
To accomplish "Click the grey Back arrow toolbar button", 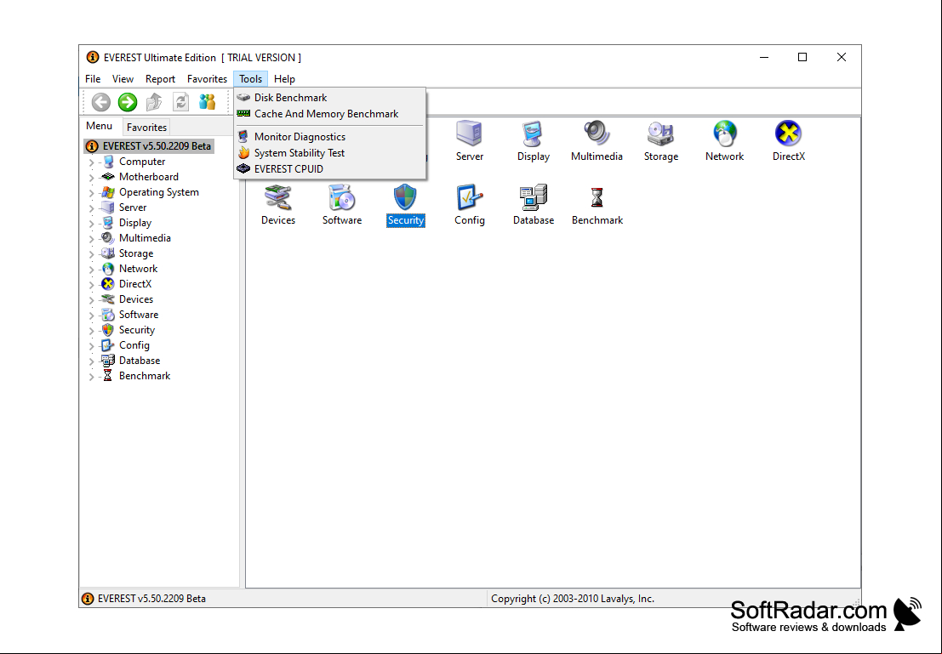I will pos(101,102).
